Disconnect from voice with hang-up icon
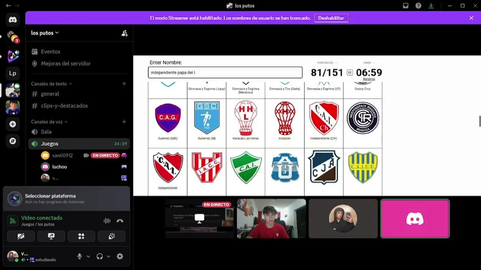The image size is (481, 270). (120, 221)
